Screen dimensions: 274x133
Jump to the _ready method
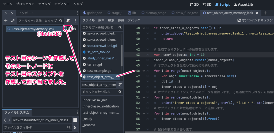pyautogui.click(x=87, y=119)
